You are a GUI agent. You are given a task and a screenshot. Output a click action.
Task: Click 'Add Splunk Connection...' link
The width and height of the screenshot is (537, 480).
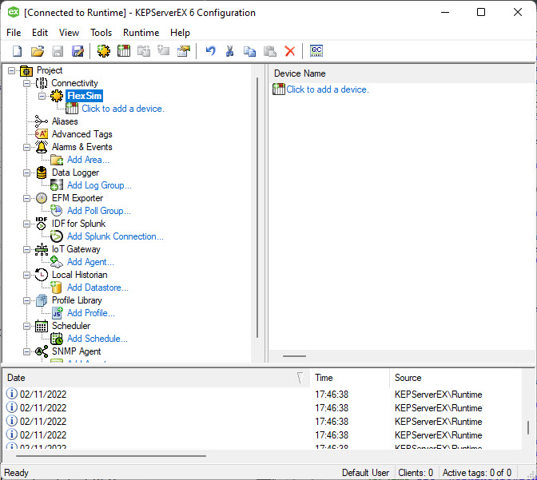(x=115, y=236)
